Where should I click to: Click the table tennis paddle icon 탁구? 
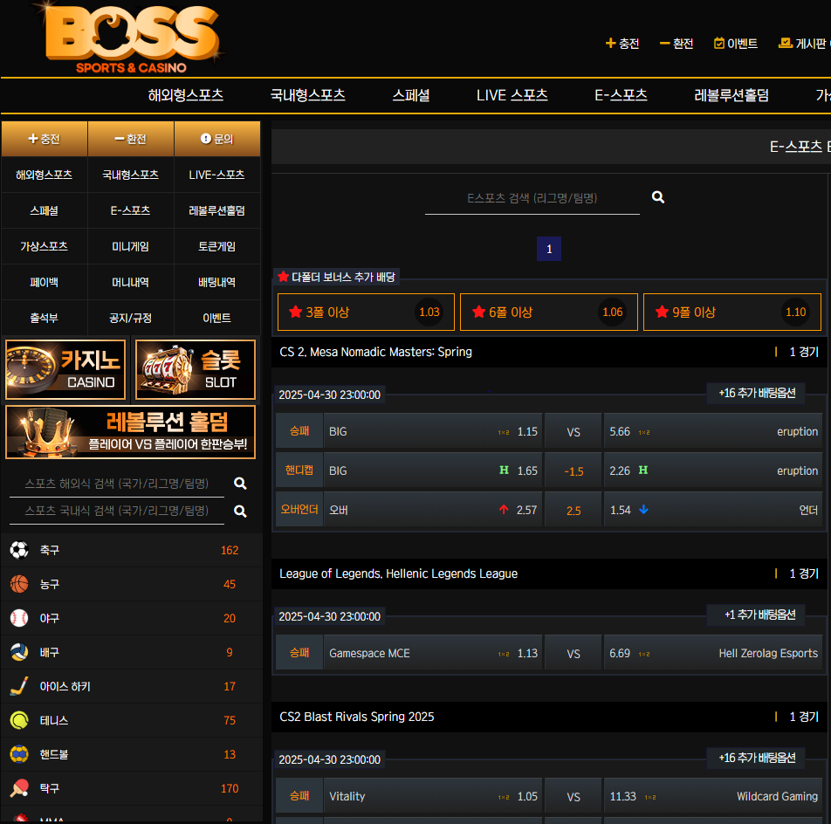pos(19,788)
